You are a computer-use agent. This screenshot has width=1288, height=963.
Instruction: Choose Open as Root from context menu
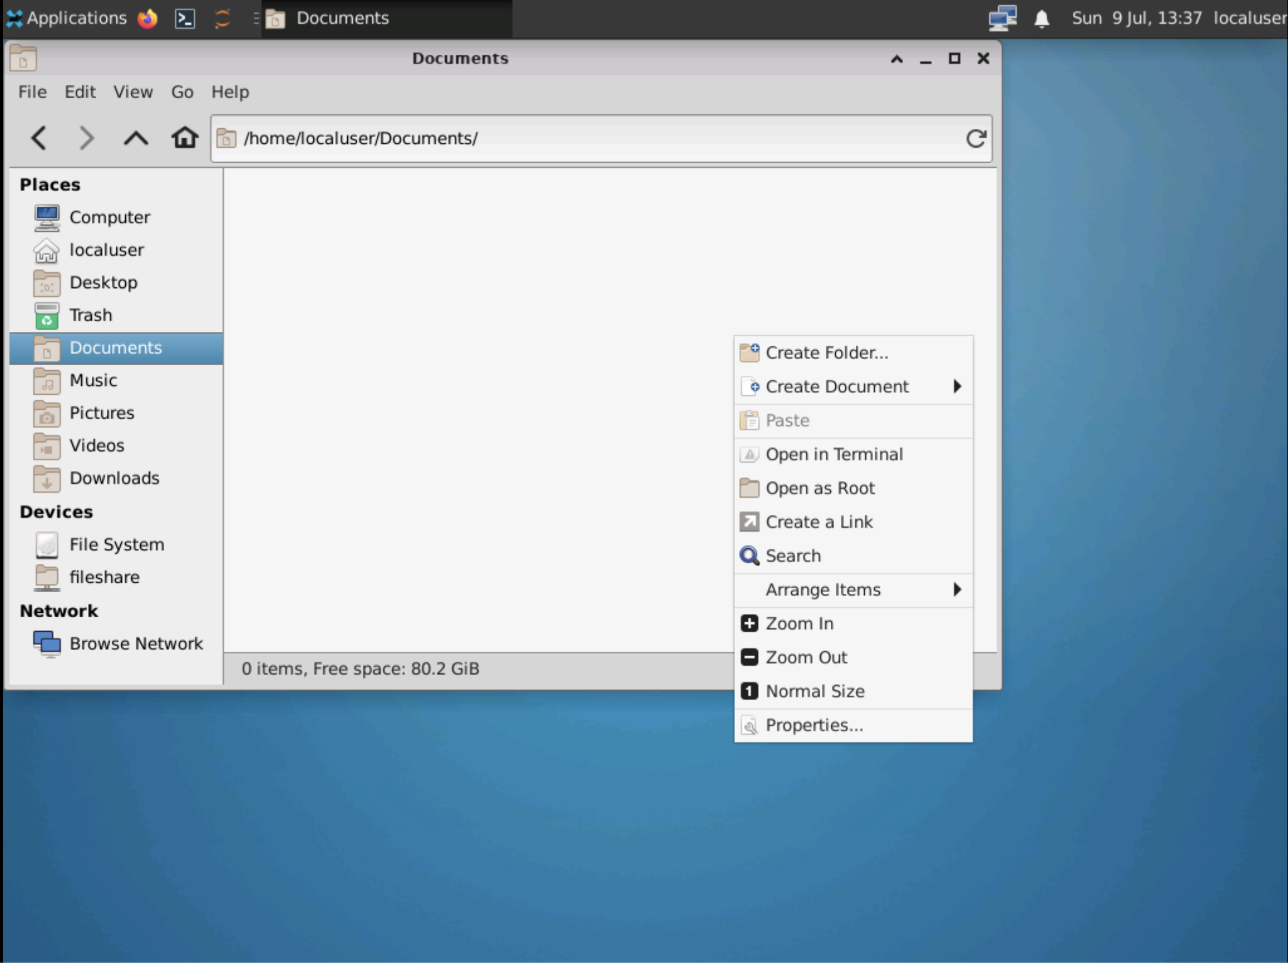[x=853, y=489]
